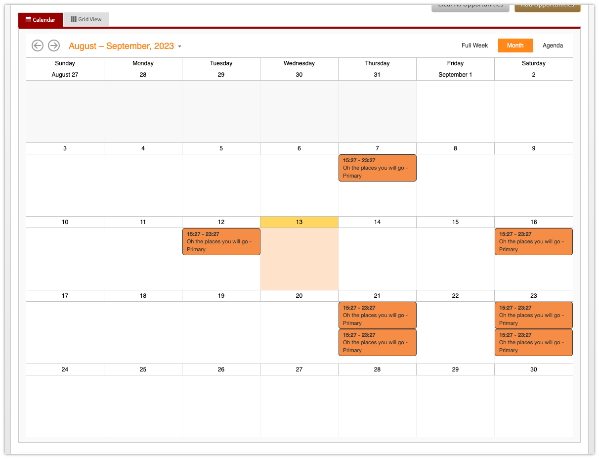This screenshot has height=459, width=599.
Task: Click date number 3
Action: [x=65, y=148]
